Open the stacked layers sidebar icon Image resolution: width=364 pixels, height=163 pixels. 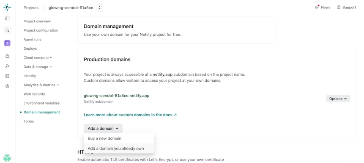click(x=7, y=56)
